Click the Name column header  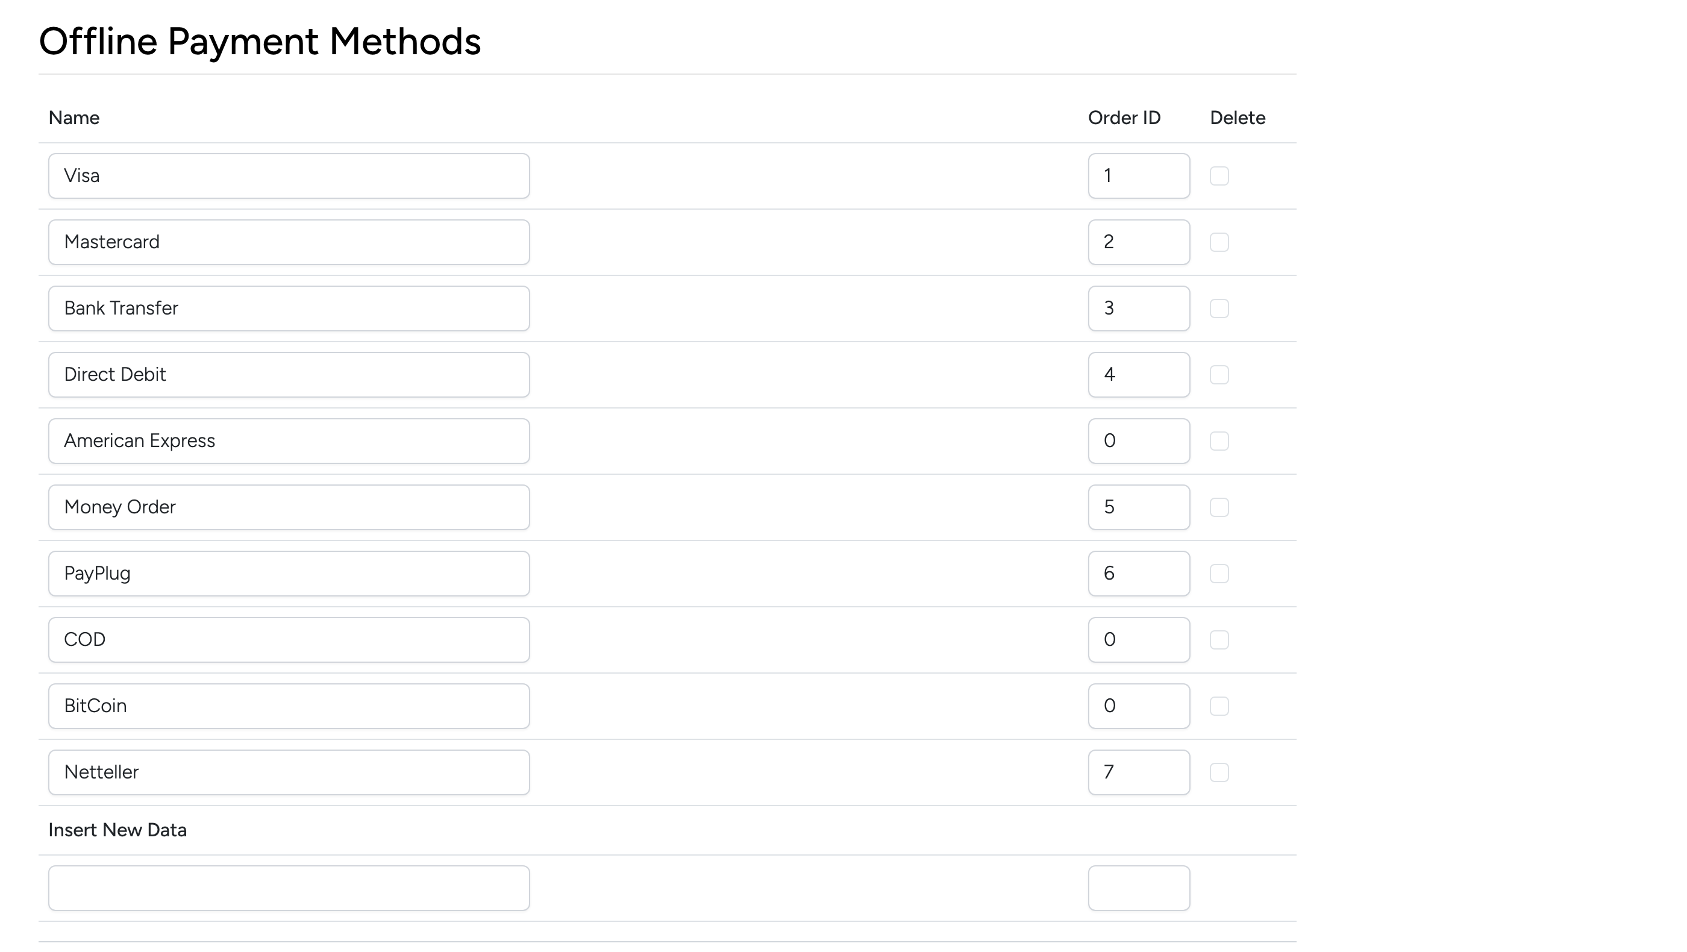[74, 118]
